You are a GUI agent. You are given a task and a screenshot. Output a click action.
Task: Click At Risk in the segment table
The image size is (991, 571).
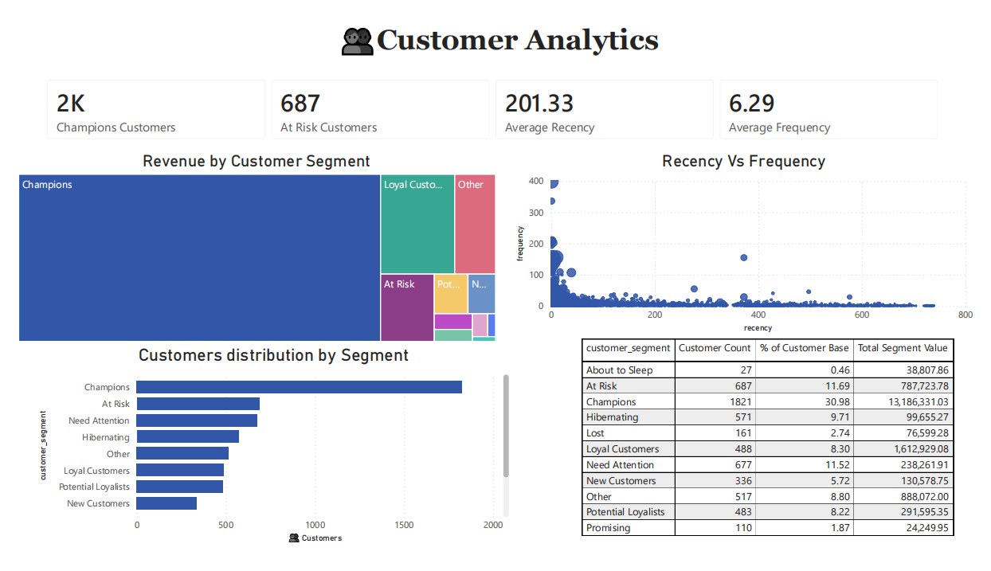tap(601, 386)
